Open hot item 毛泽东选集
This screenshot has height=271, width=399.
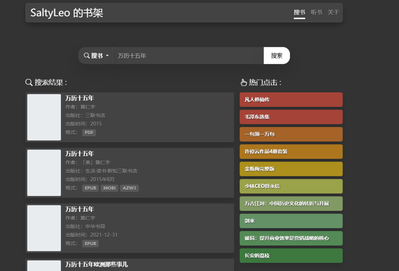pos(291,117)
